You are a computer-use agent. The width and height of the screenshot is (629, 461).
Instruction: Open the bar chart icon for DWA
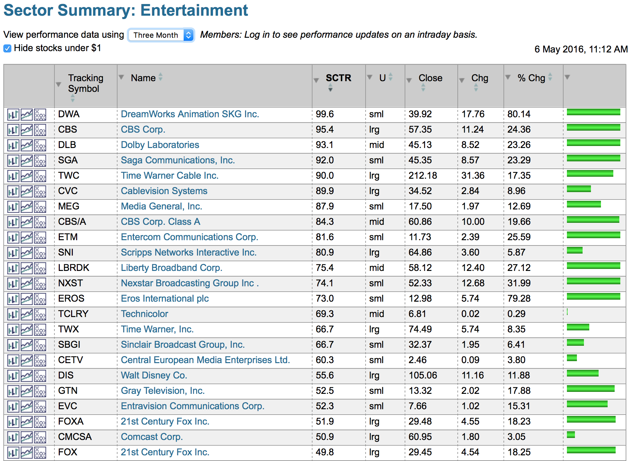[13, 115]
